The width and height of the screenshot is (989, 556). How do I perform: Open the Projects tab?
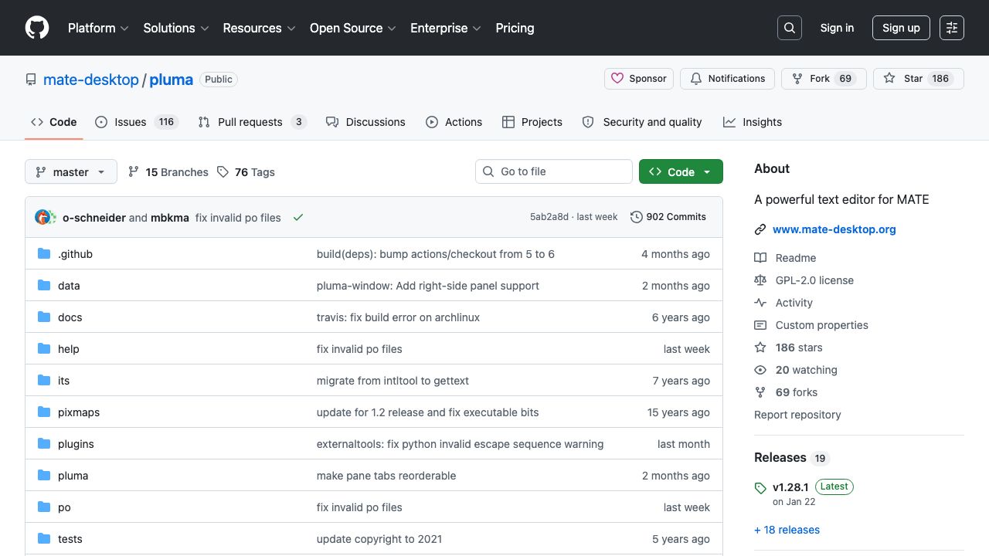[532, 122]
